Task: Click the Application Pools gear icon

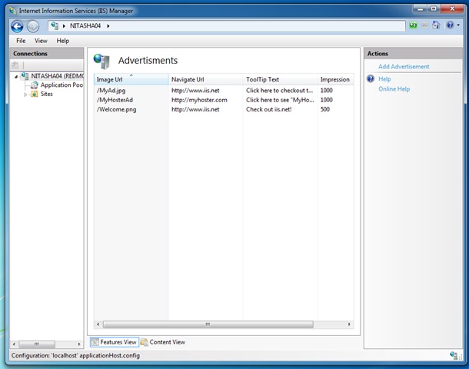Action: tap(35, 85)
